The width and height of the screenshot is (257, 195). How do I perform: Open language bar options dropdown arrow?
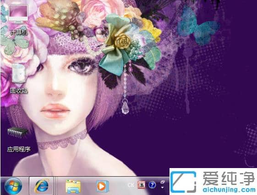163,188
